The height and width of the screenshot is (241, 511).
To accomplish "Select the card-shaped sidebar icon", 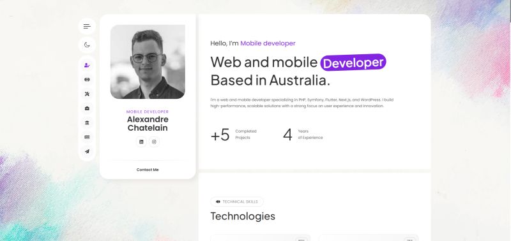I will pyautogui.click(x=87, y=137).
